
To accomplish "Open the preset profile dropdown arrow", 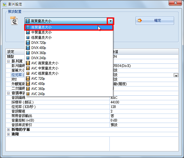I will [110, 21].
